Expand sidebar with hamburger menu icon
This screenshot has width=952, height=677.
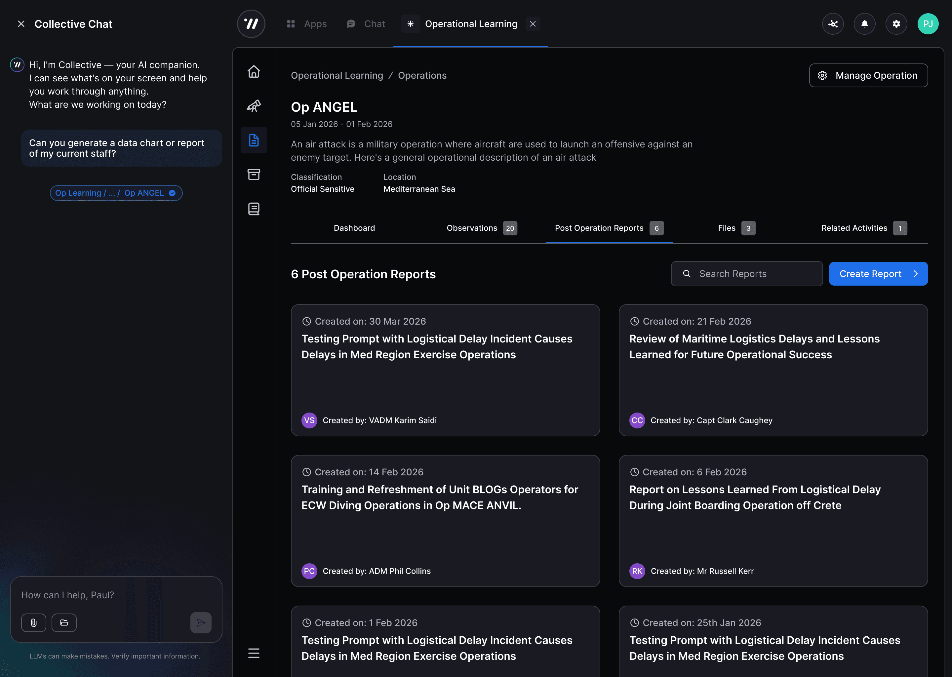point(254,653)
